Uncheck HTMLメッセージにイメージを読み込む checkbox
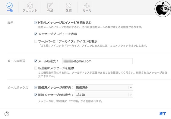This screenshot has height=119, width=171. [x=36, y=23]
